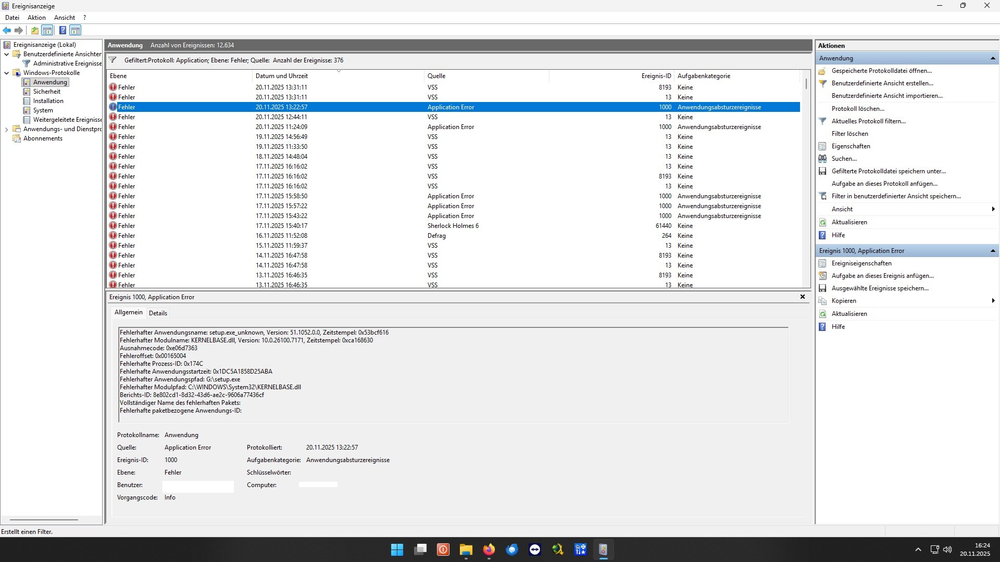Viewport: 1000px width, 562px height.
Task: Select the Sherlock Holmes 6 error row
Action: click(453, 226)
